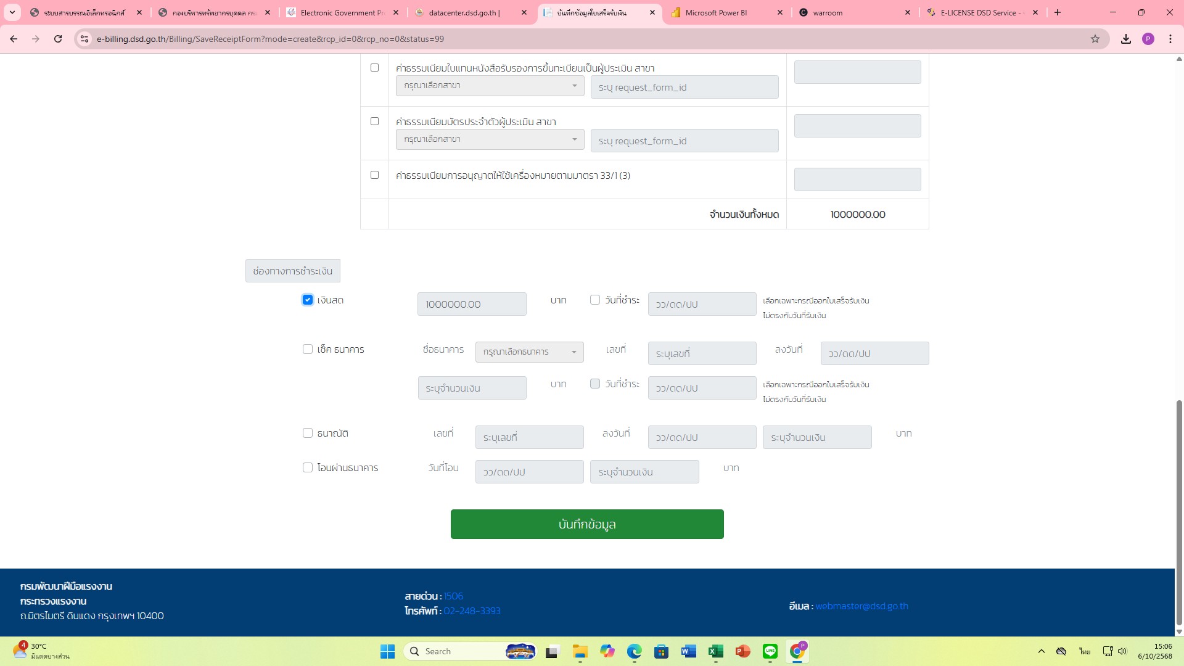Click the site information icon in address bar
This screenshot has height=666, width=1184.
coord(84,39)
